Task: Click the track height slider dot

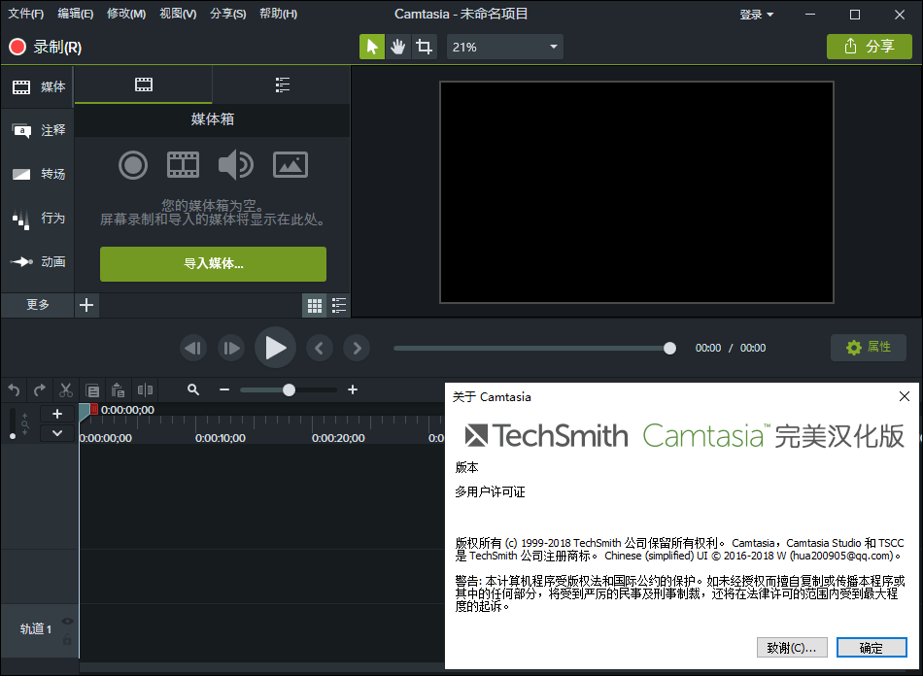Action: tap(13, 436)
